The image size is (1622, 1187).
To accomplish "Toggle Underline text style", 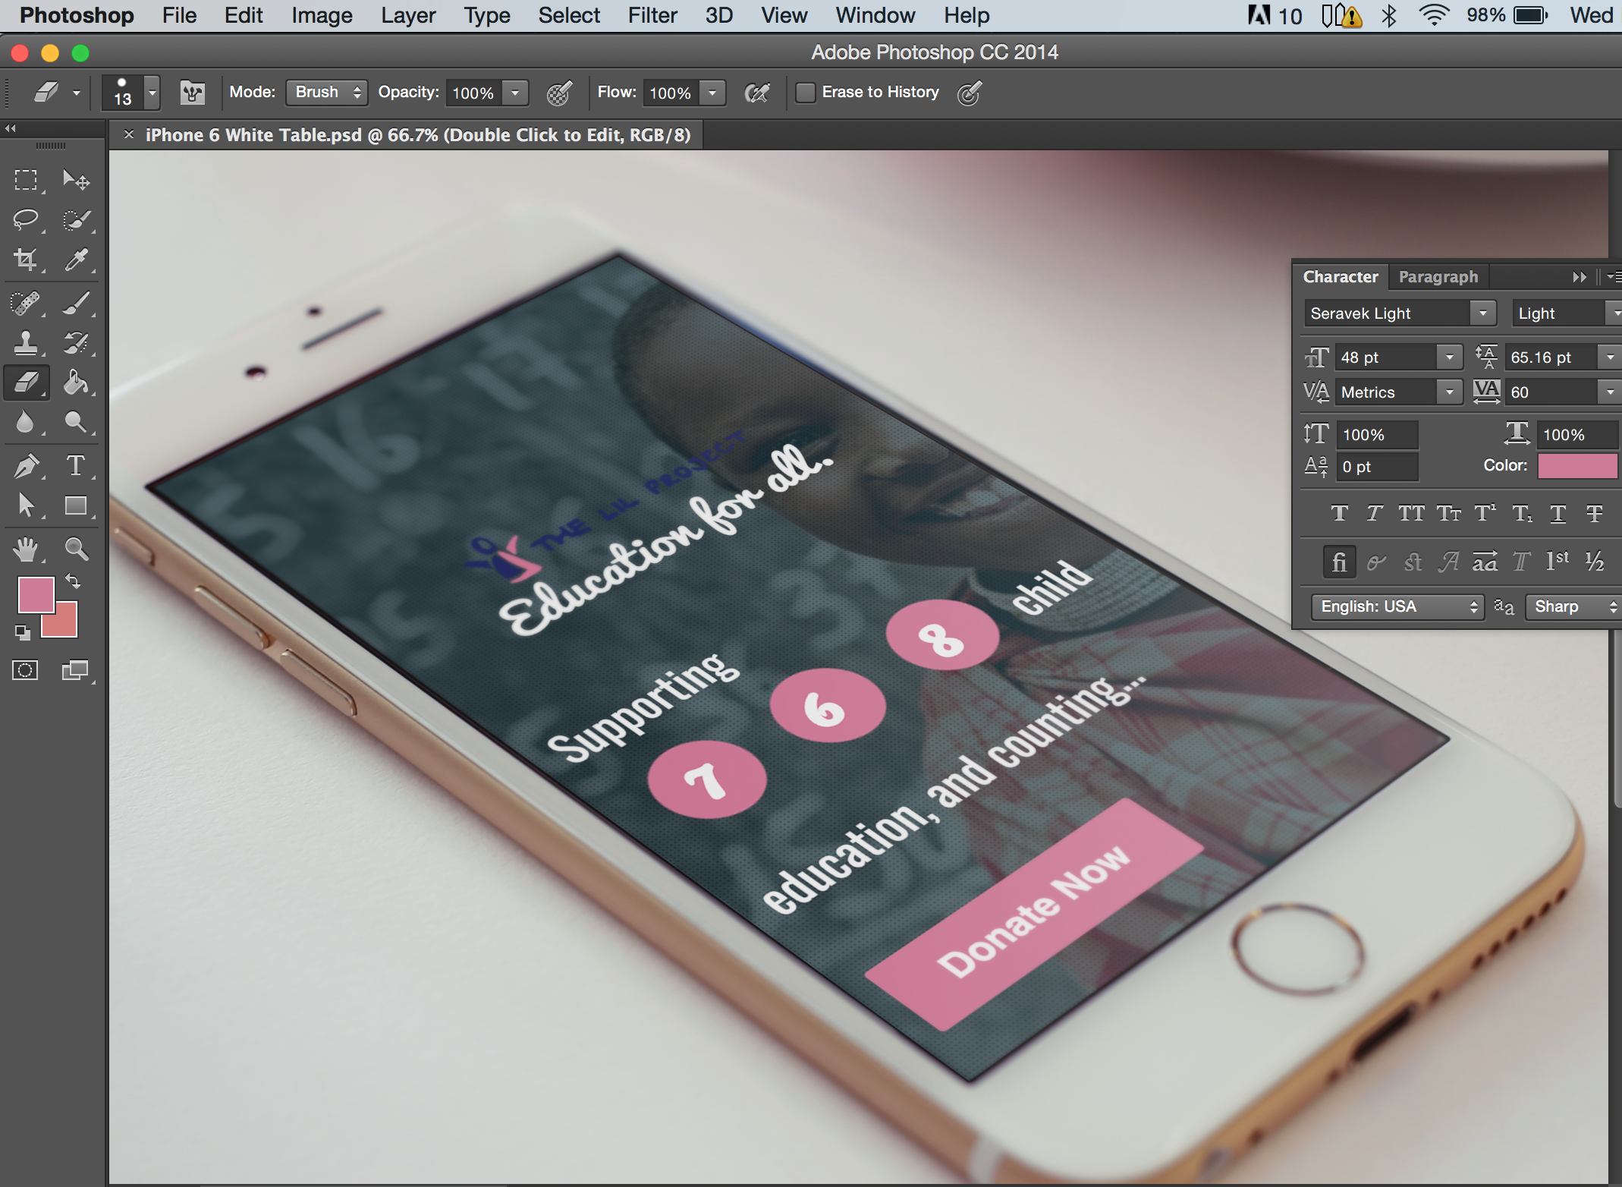I will [1558, 514].
